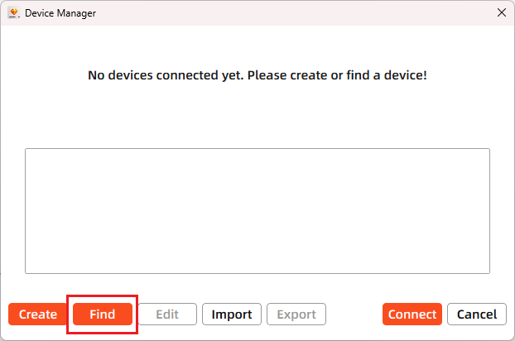
Task: Find an existing device
Action: pos(103,315)
